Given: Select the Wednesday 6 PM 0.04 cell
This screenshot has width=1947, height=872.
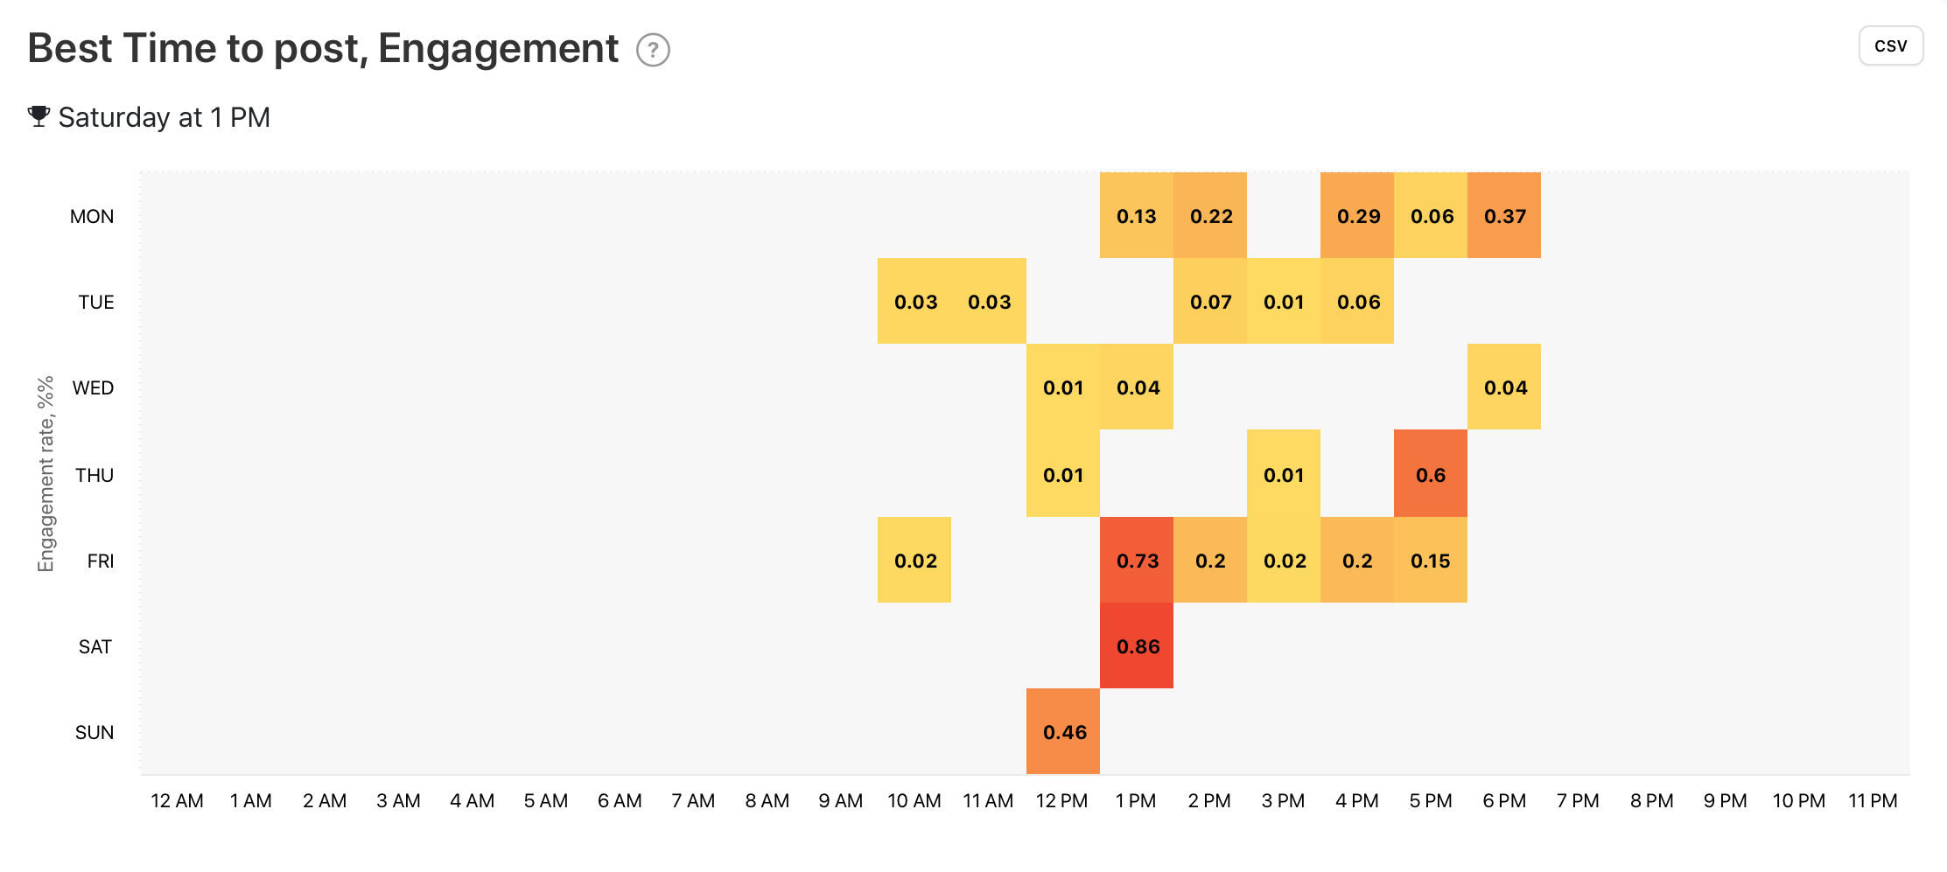Looking at the screenshot, I should point(1504,387).
